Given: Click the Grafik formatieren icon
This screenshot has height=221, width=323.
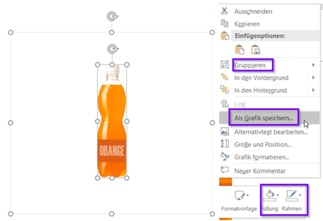Looking at the screenshot, I should (x=224, y=157).
